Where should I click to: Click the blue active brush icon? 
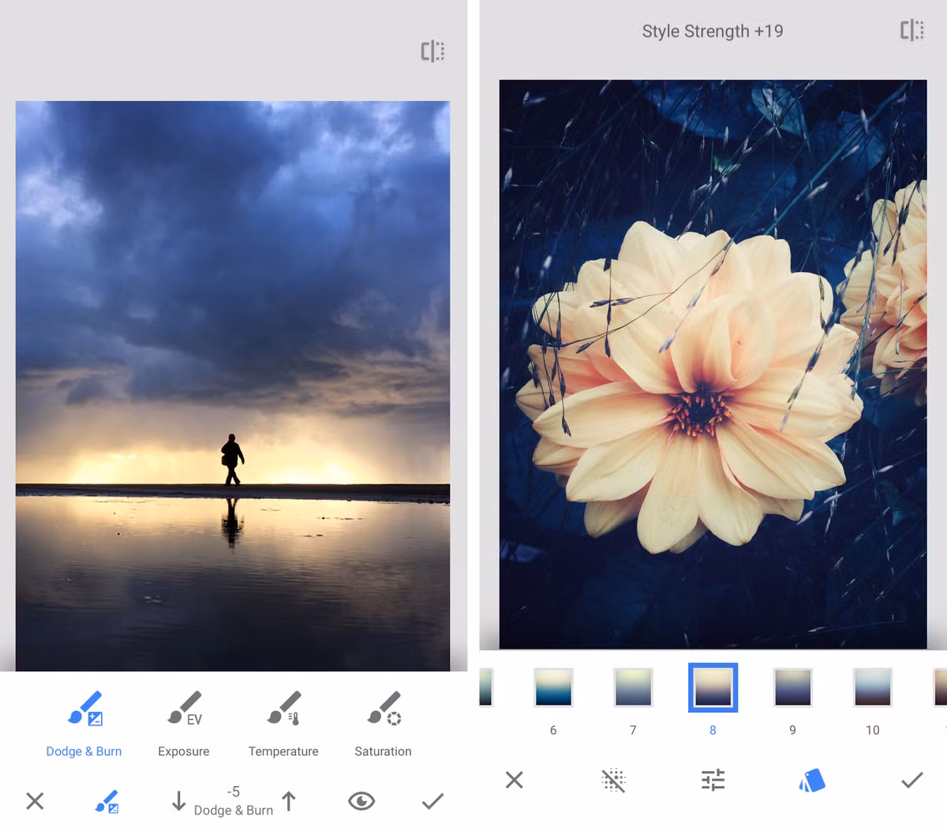pyautogui.click(x=109, y=801)
